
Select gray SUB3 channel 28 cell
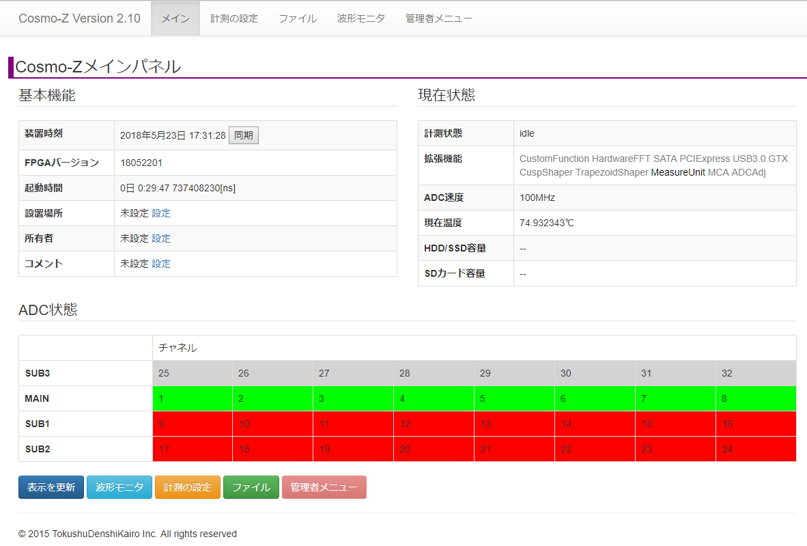click(434, 373)
